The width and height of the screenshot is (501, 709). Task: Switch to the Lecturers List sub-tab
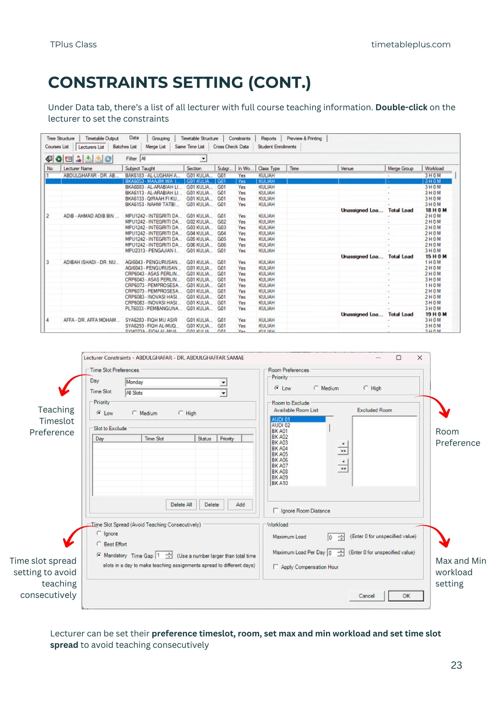(91, 147)
